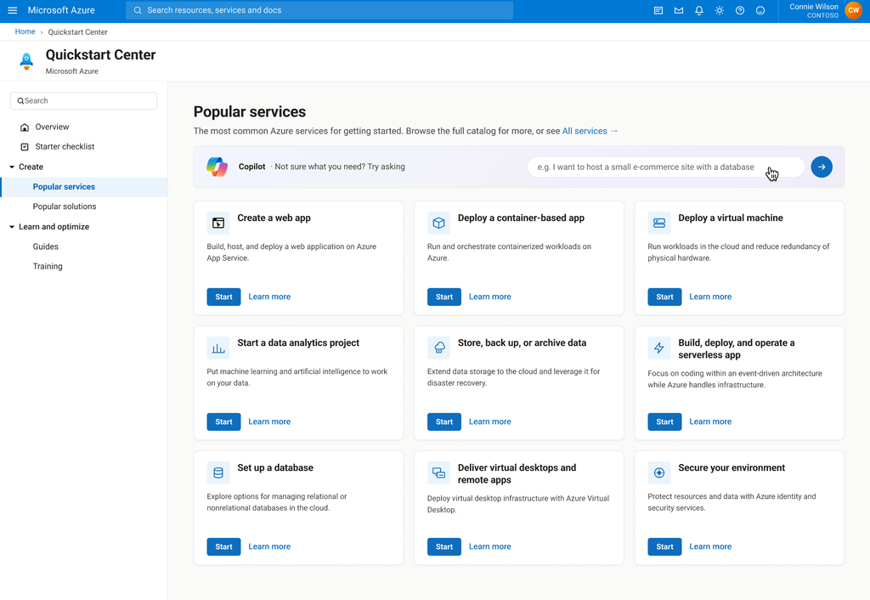
Task: Click Start on data analytics project
Action: pos(223,422)
